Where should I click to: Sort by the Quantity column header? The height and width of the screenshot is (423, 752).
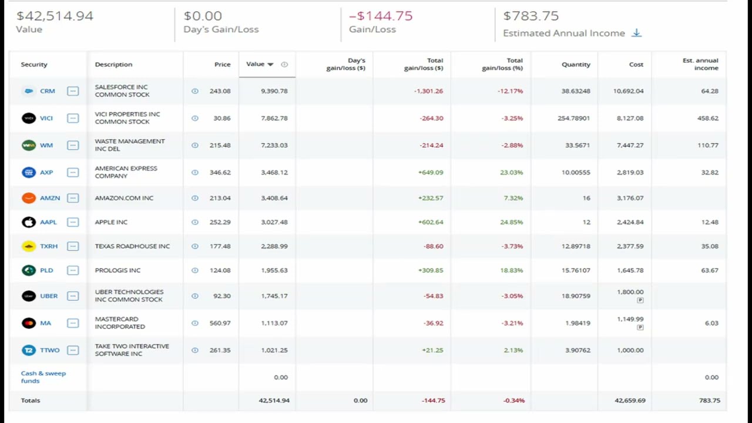coord(576,65)
